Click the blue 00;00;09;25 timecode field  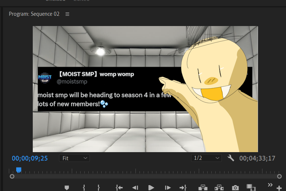30,158
